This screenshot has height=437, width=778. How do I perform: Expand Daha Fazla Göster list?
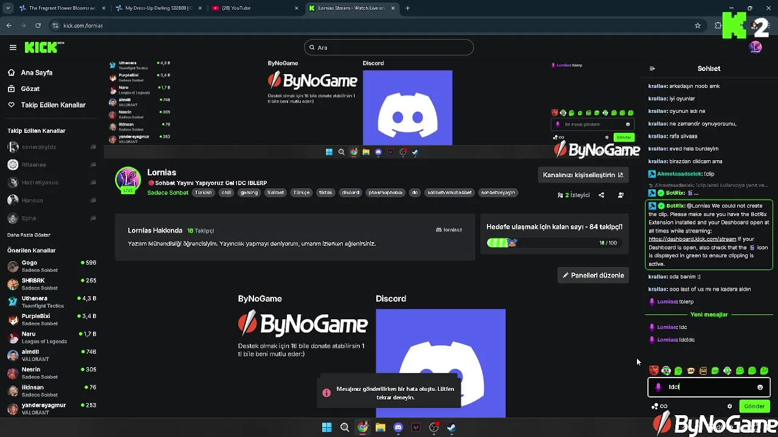pyautogui.click(x=29, y=235)
